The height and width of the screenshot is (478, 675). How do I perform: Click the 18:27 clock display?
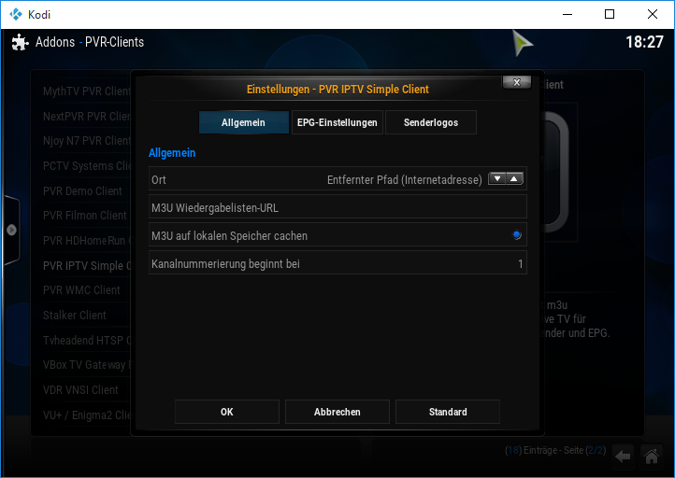pyautogui.click(x=644, y=42)
